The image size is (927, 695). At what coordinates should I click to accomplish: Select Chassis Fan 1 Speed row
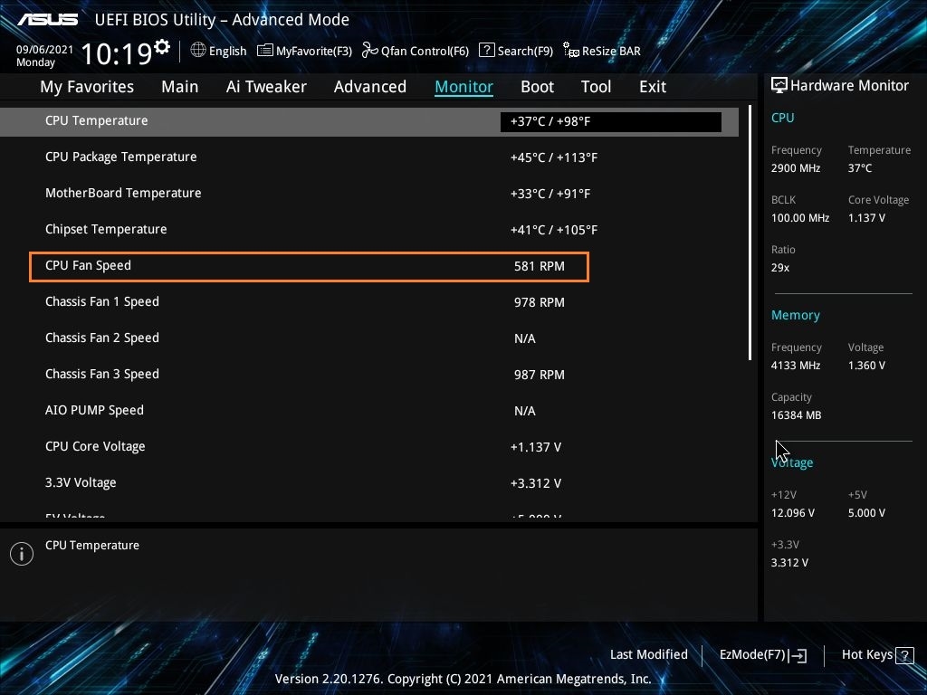click(369, 302)
